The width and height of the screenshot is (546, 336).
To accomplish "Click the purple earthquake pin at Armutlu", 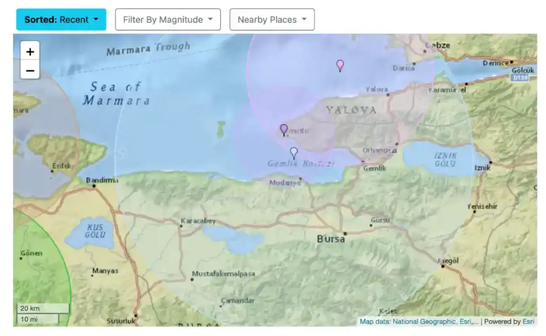I will coord(283,129).
